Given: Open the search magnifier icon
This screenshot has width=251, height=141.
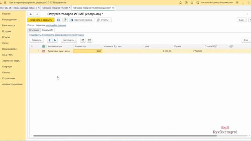Looking at the screenshot, I should click(198, 3).
